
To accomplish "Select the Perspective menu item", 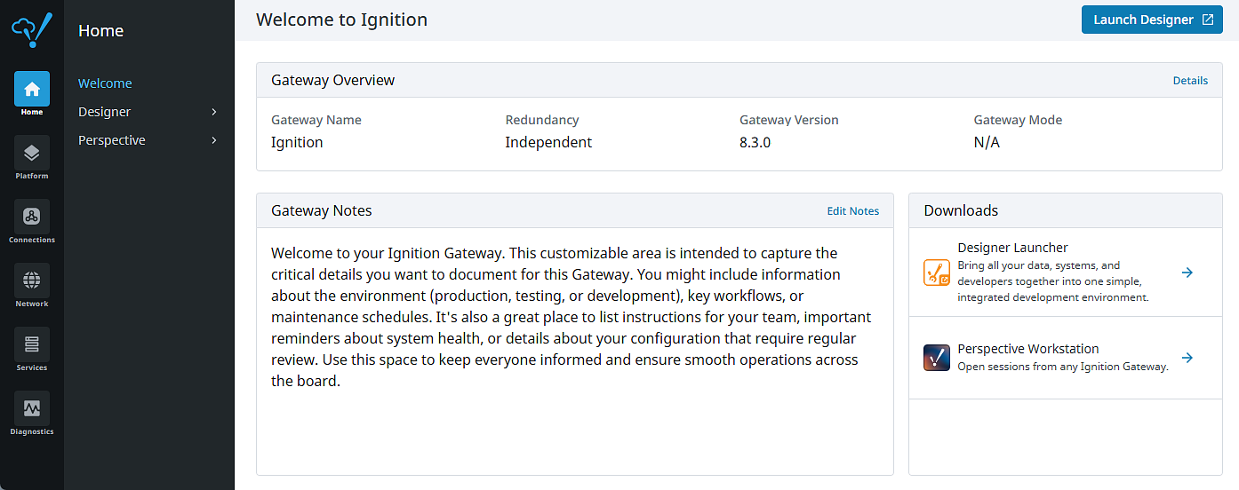I will coord(112,140).
